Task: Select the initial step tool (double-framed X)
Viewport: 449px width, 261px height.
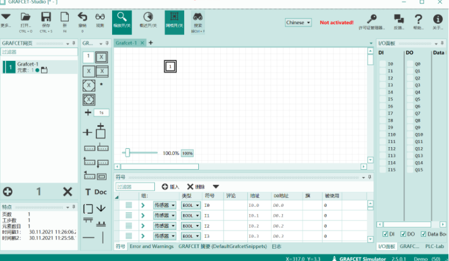Action: (101, 57)
